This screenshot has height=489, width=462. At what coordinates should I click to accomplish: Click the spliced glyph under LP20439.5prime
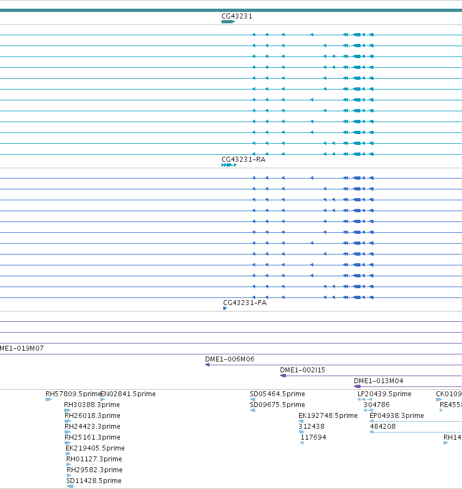(365, 399)
